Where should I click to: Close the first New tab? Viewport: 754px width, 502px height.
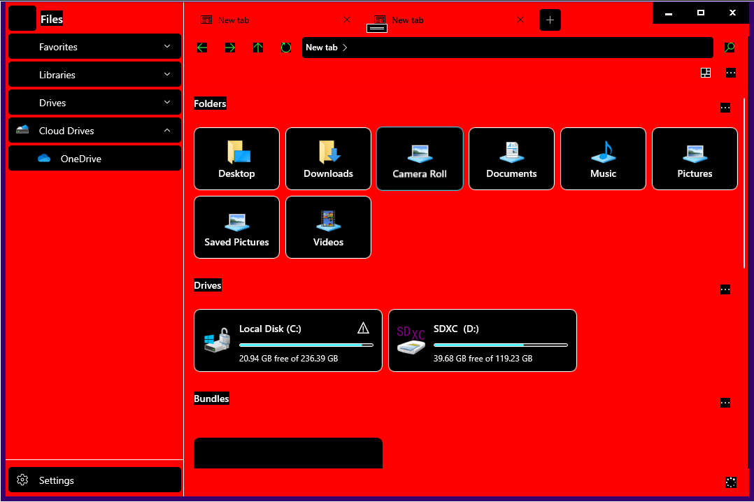(347, 20)
